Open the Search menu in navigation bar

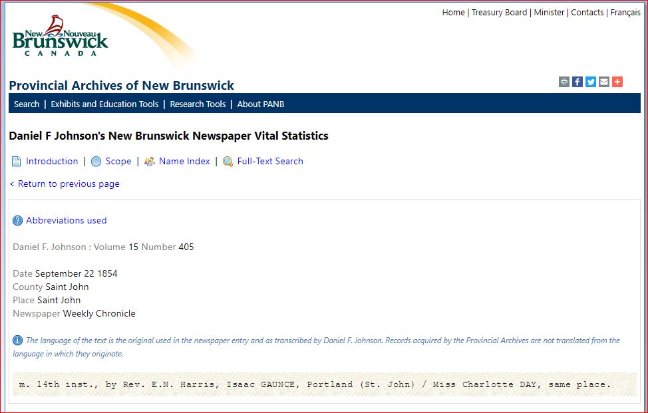pos(27,104)
